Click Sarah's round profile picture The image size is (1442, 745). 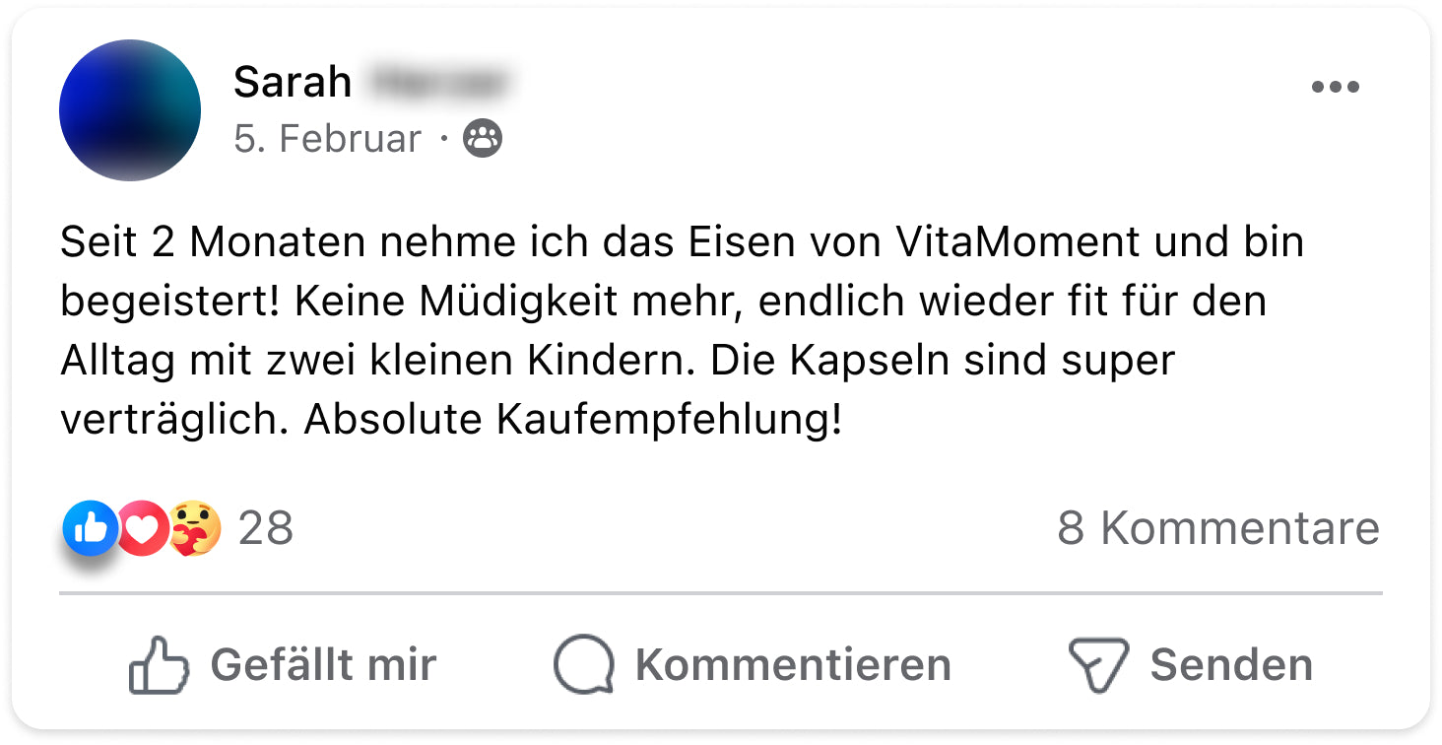130,110
